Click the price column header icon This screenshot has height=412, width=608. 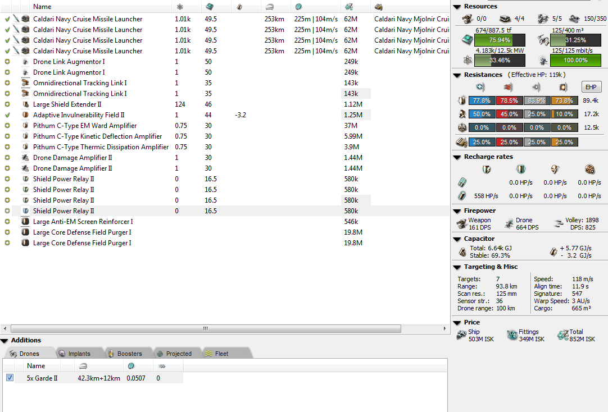tap(348, 7)
